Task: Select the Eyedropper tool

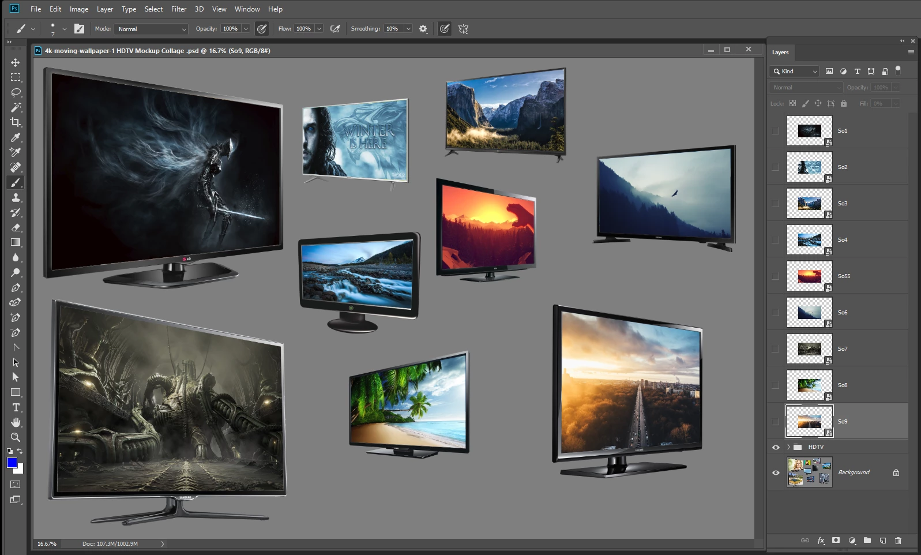Action: [16, 137]
